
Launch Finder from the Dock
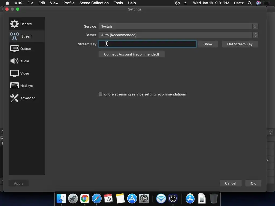tap(61, 198)
